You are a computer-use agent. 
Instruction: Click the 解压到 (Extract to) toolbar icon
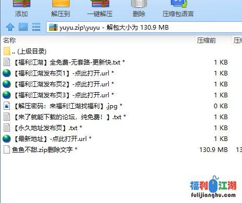[x=61, y=4]
